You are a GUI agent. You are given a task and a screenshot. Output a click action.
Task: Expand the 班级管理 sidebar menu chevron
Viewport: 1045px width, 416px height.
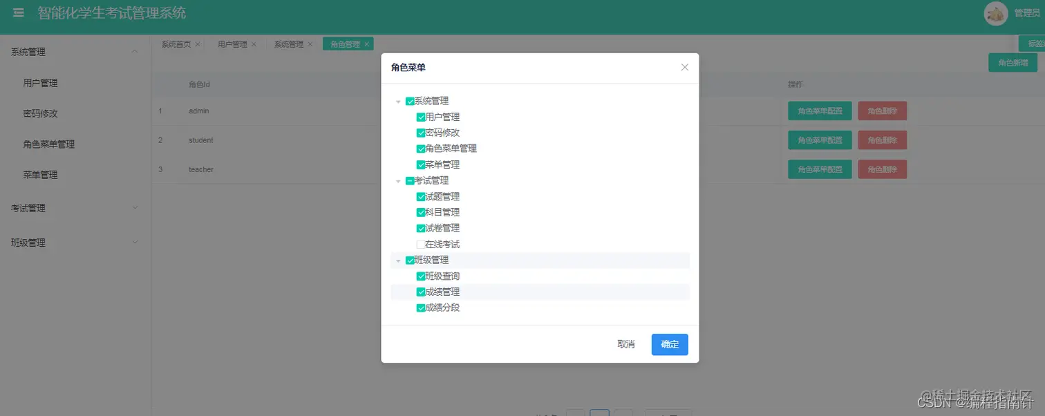135,243
